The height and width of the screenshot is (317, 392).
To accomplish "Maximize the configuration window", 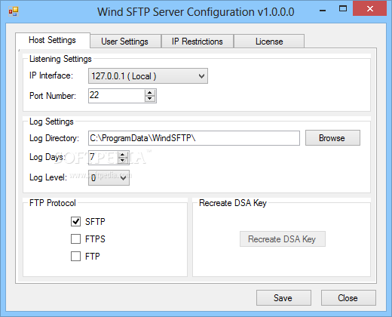I will coord(343,9).
